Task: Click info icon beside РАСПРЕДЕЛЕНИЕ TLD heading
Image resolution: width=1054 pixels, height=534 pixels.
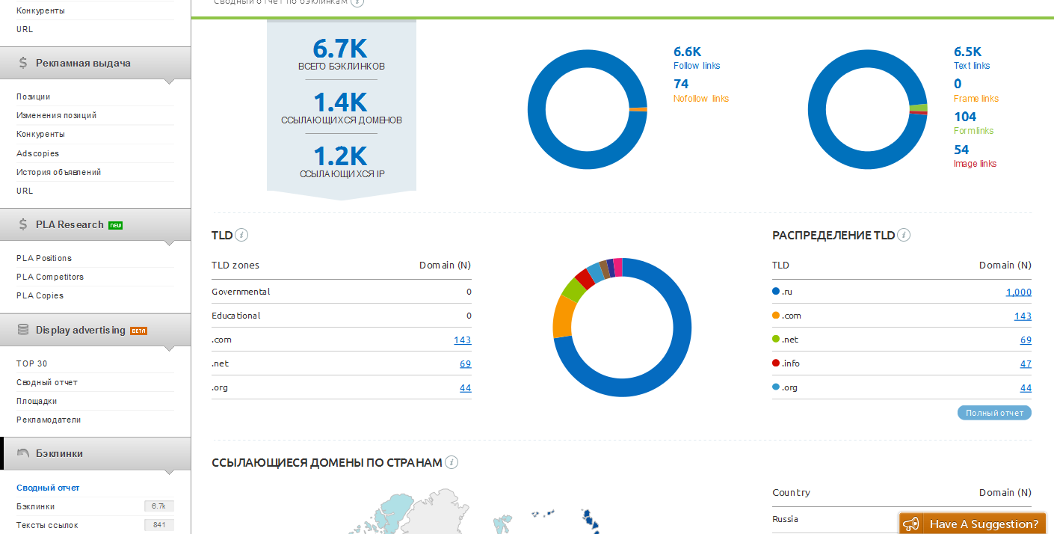Action: coord(904,235)
